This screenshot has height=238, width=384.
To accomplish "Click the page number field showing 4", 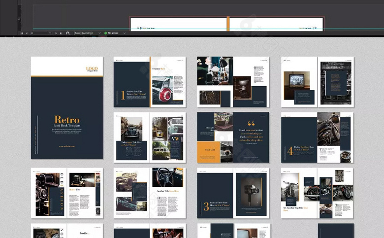I will (x=39, y=33).
